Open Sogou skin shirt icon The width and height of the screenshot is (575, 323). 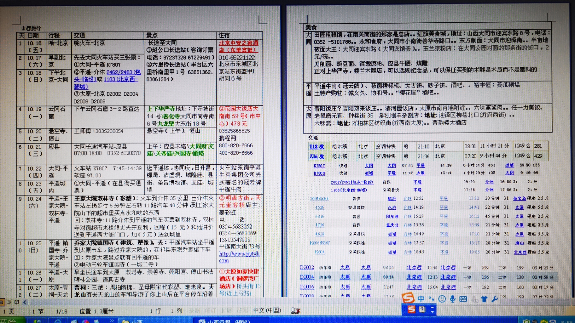point(484,299)
